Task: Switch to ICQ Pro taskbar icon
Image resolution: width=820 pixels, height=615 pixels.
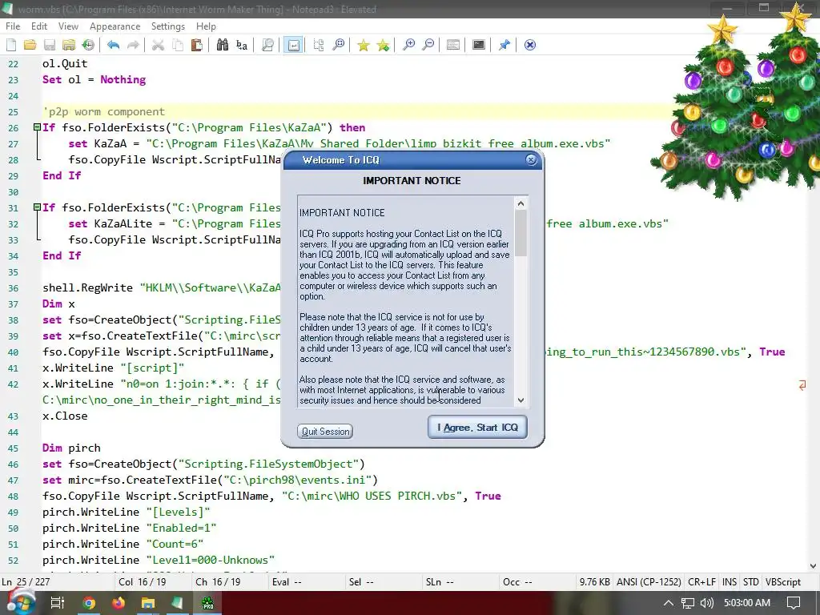Action: pos(207,603)
